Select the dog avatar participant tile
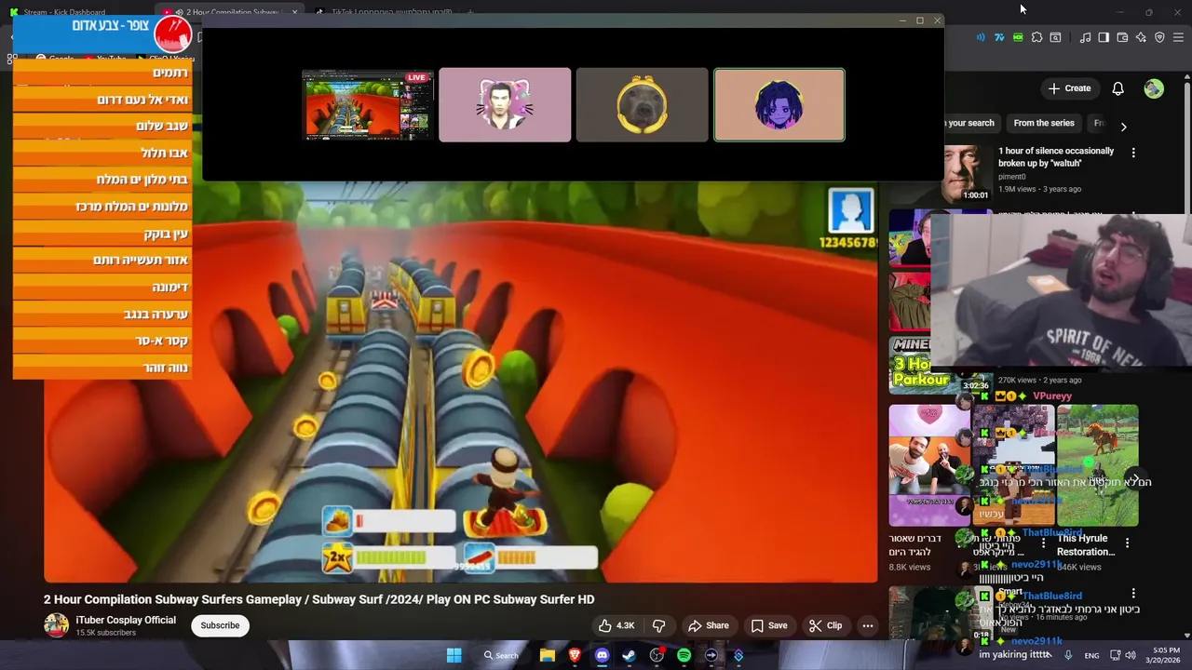1192x670 pixels. point(642,105)
